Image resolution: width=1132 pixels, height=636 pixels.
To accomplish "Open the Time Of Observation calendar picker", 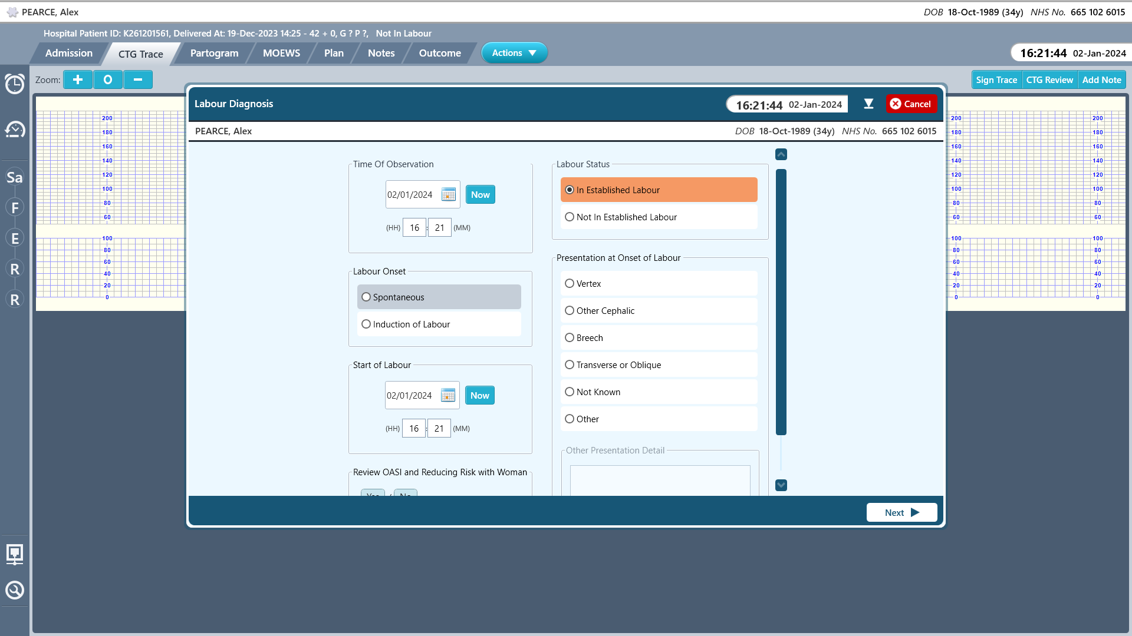I will click(x=449, y=195).
